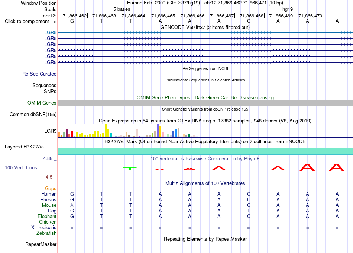Click the 'RefSeq genes from NCBI' title
Screen dimensions: 353x253
click(x=205, y=68)
